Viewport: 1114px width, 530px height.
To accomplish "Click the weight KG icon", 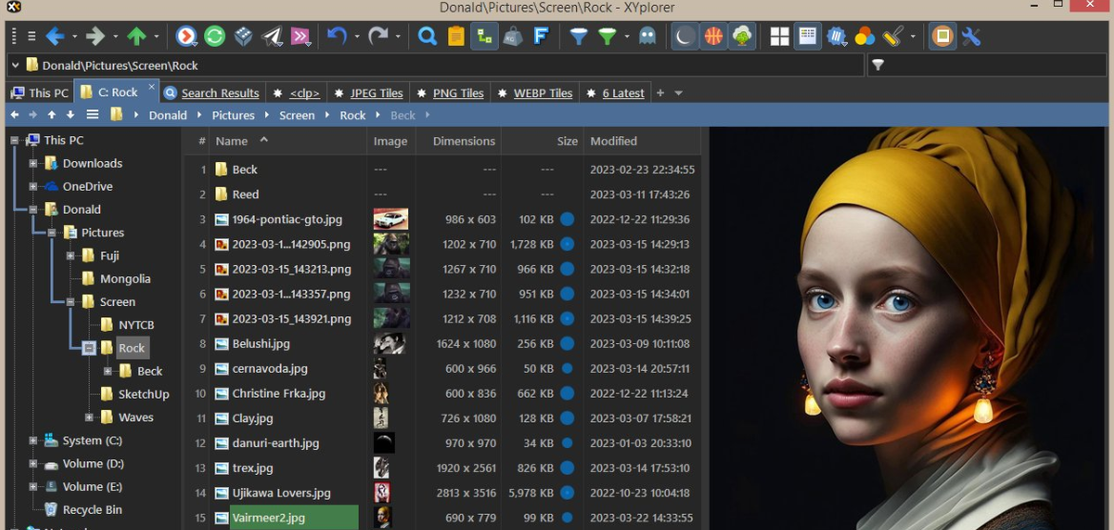I will [x=512, y=36].
